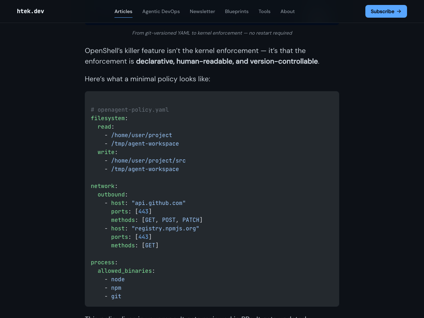Click the image caption about git-versioned YAML

(x=212, y=33)
